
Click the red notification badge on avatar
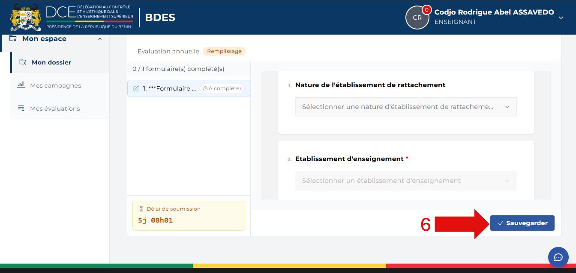coord(426,9)
